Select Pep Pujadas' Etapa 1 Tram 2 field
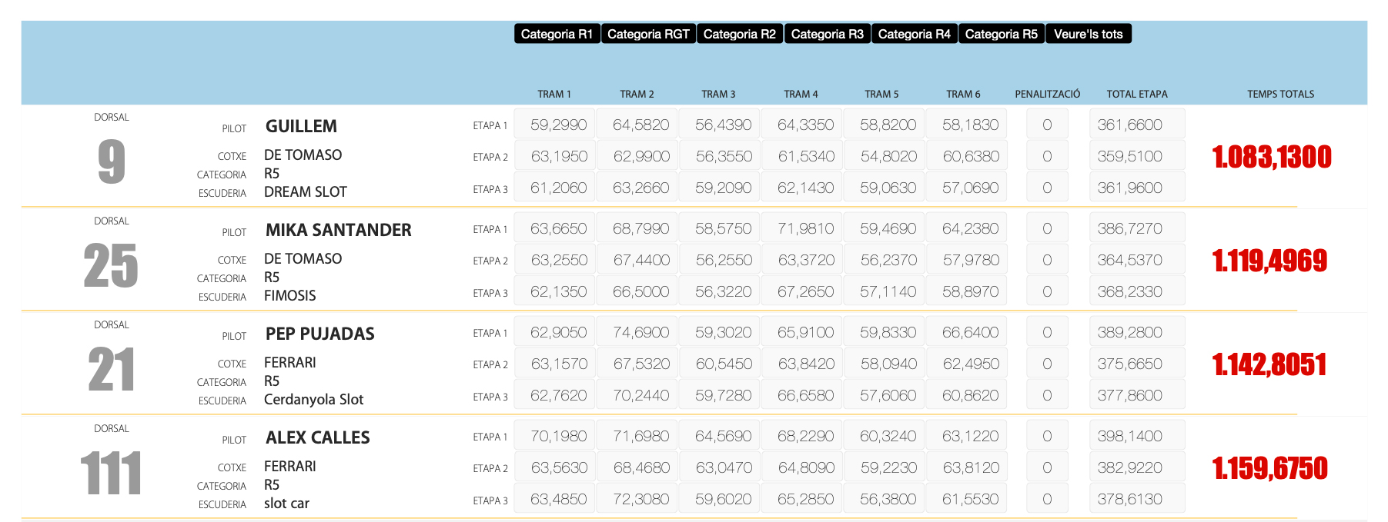This screenshot has height=522, width=1388. coord(640,332)
